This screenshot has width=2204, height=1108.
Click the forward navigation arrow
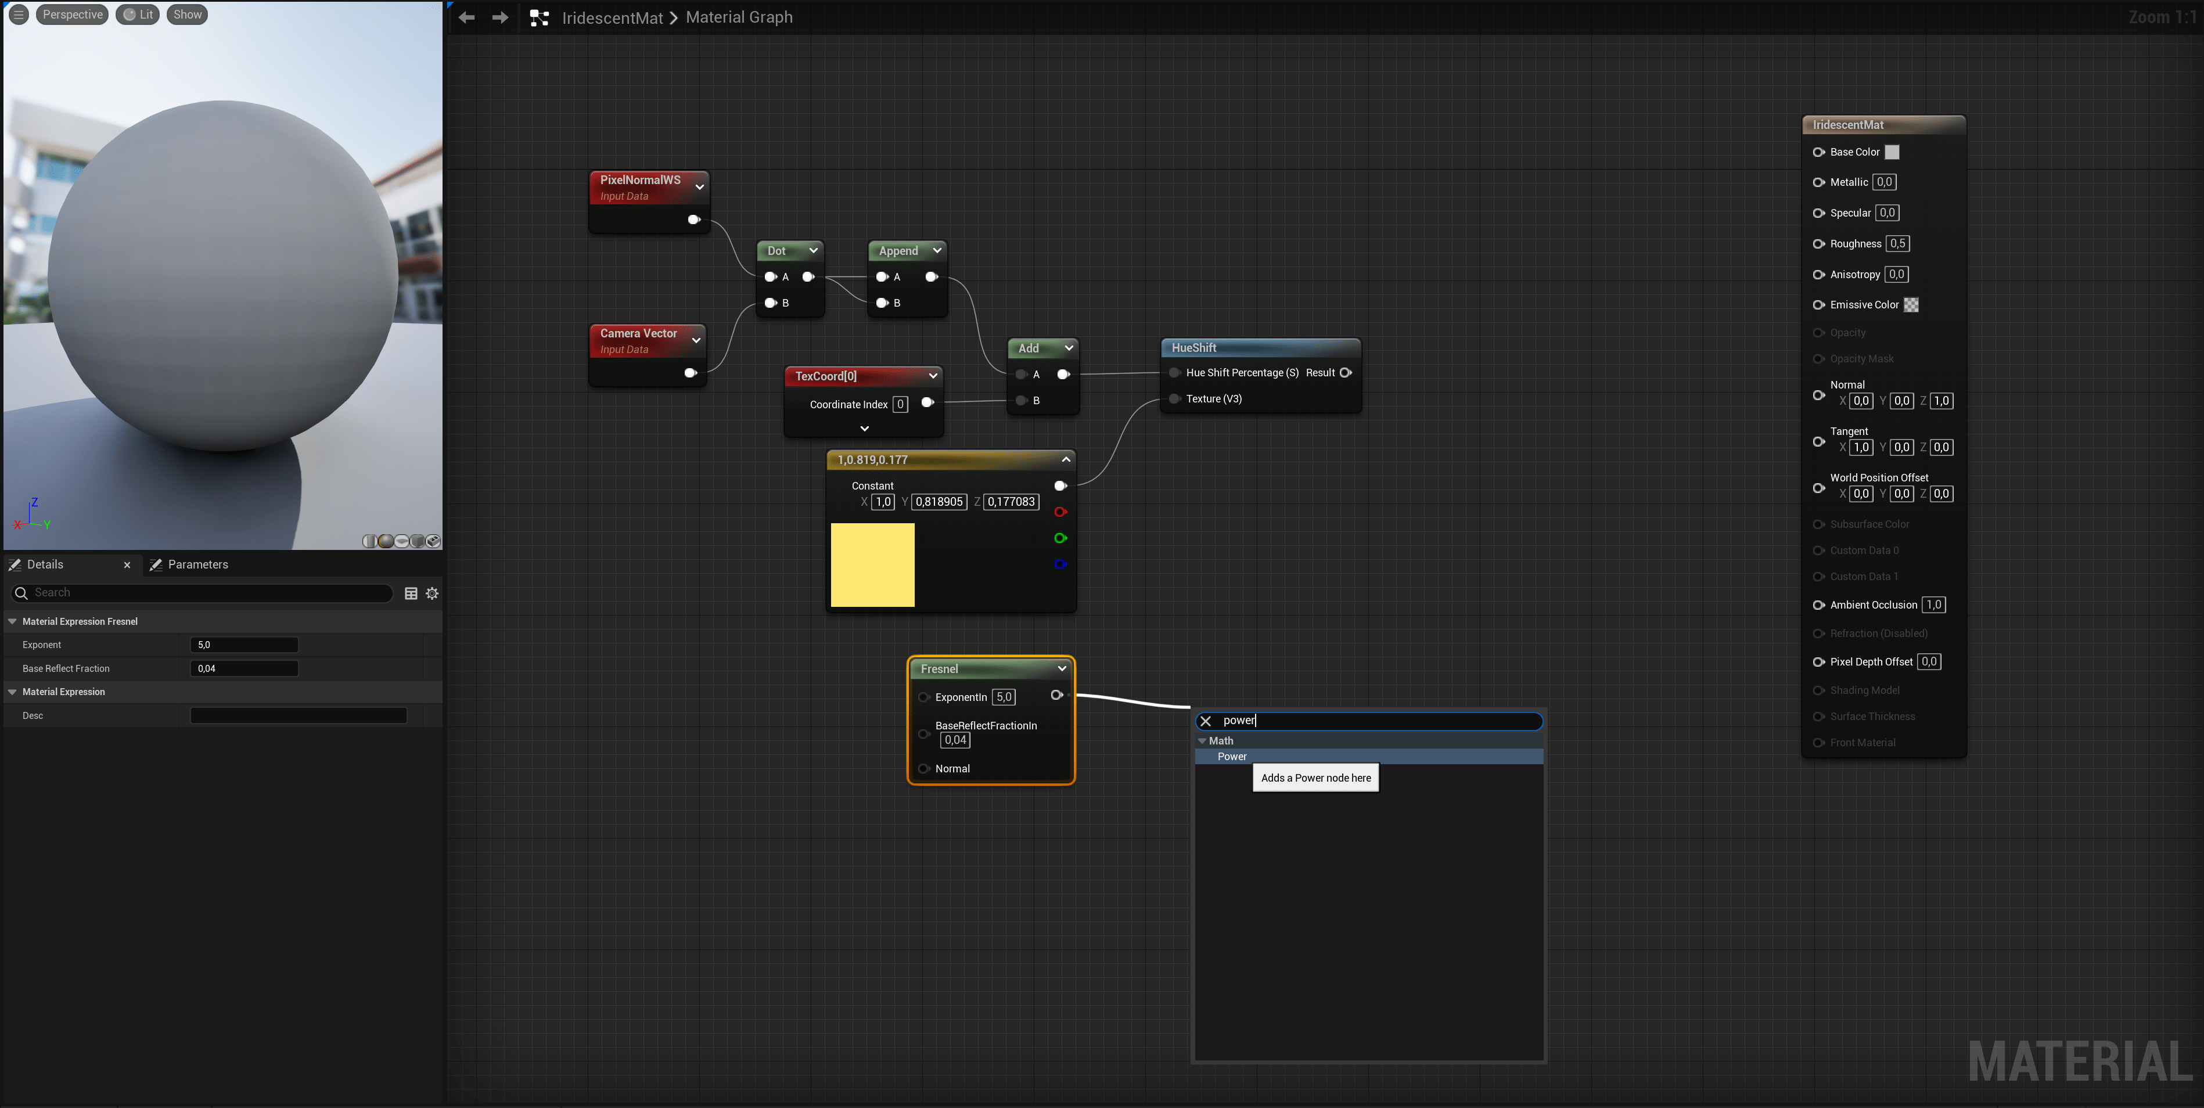click(499, 17)
